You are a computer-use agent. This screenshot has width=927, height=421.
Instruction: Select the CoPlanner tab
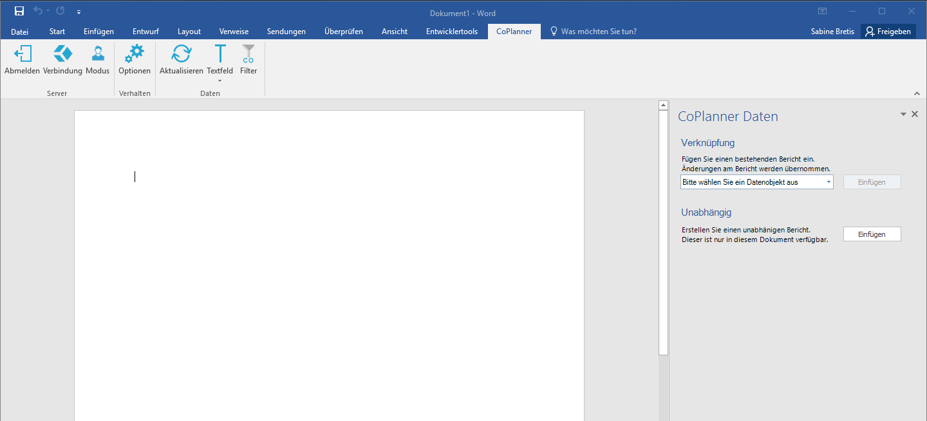pos(514,32)
